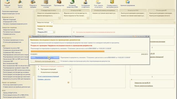The height and width of the screenshot is (99, 177).
Task: Open Сотрудники и зарплата section
Action: (85, 4)
